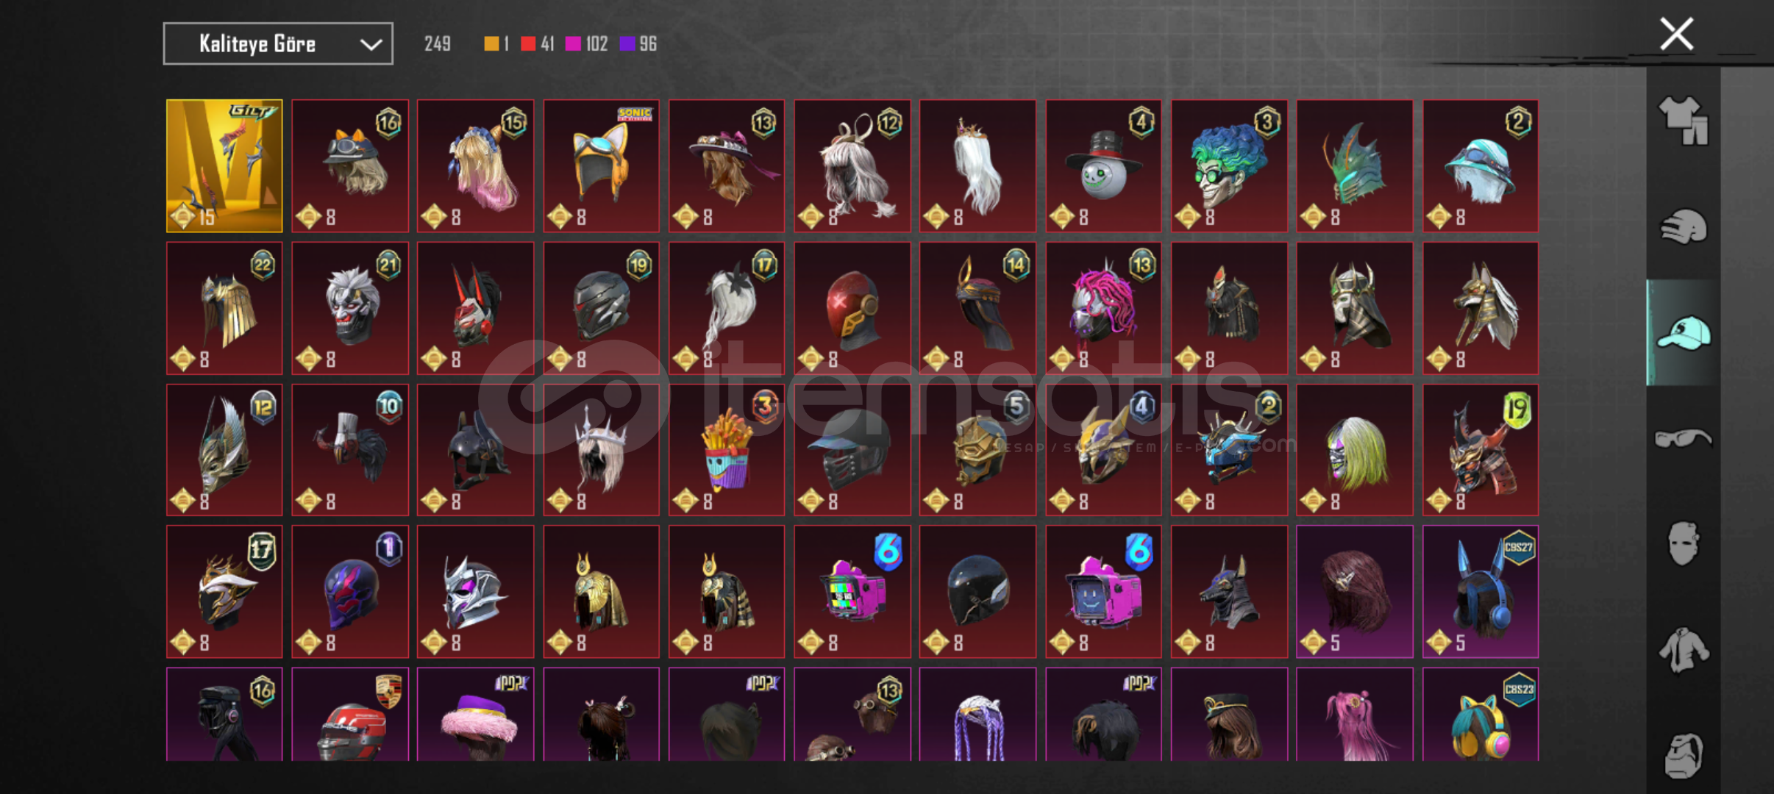The image size is (1774, 794).
Task: Expand the Kaliteye Göre sort dropdown
Action: pyautogui.click(x=278, y=44)
